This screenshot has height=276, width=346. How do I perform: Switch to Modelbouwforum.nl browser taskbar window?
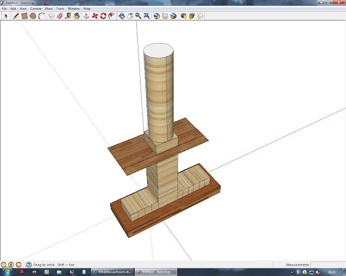(112, 272)
